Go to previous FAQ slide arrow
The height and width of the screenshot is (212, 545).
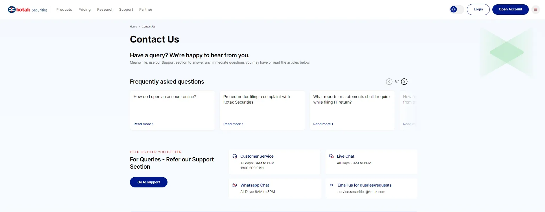pos(389,82)
